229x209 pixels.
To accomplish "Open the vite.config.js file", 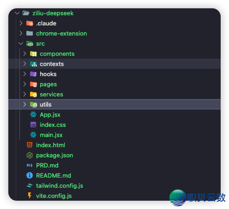I will [x=54, y=196].
